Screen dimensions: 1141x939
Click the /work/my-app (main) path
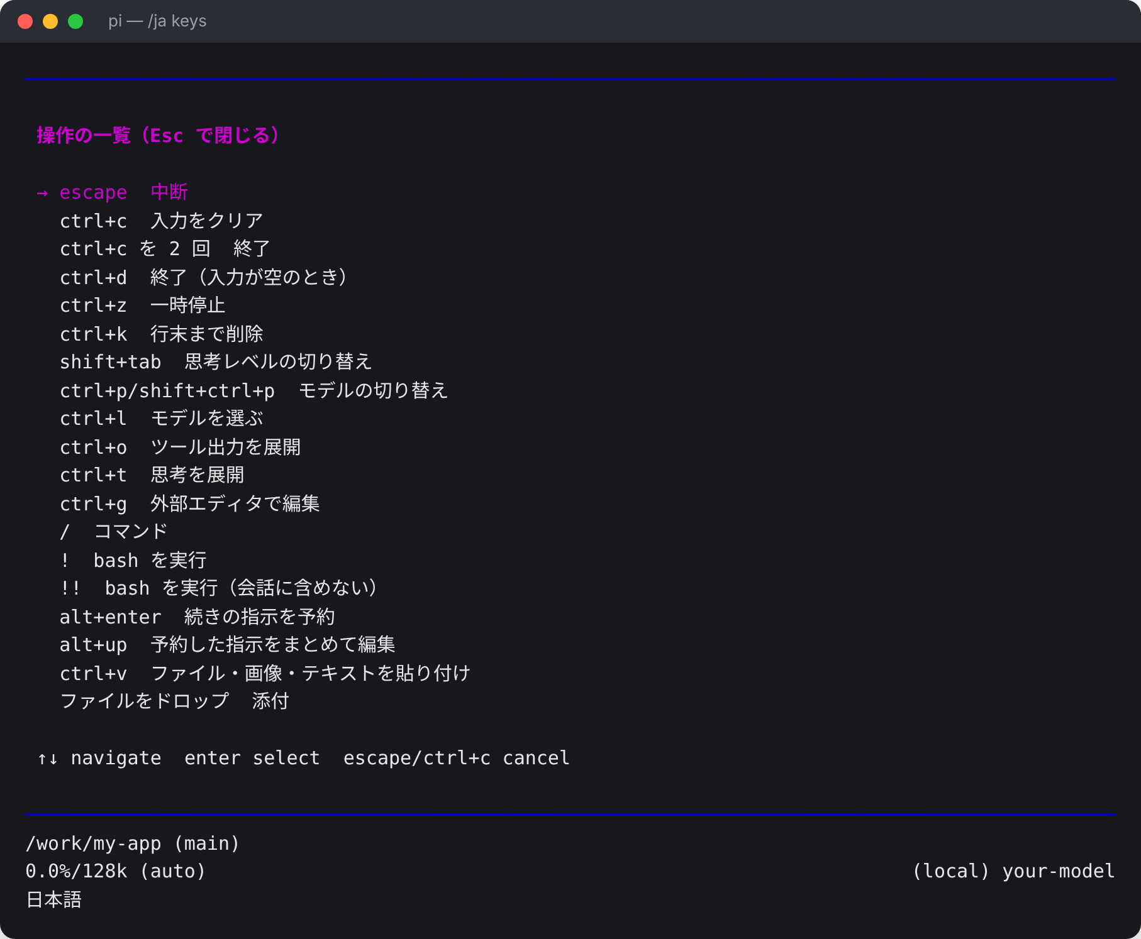[x=133, y=843]
